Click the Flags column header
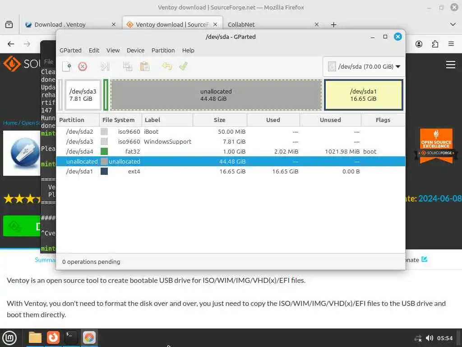Screen dimensions: 462x347 click(x=383, y=120)
